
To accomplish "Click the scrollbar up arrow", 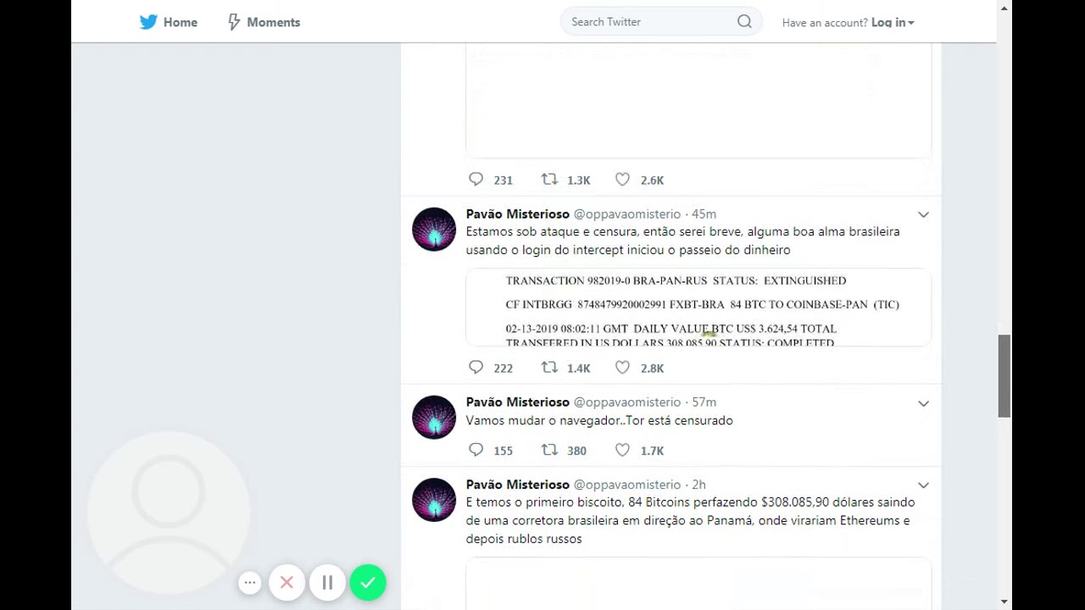I will point(1004,8).
